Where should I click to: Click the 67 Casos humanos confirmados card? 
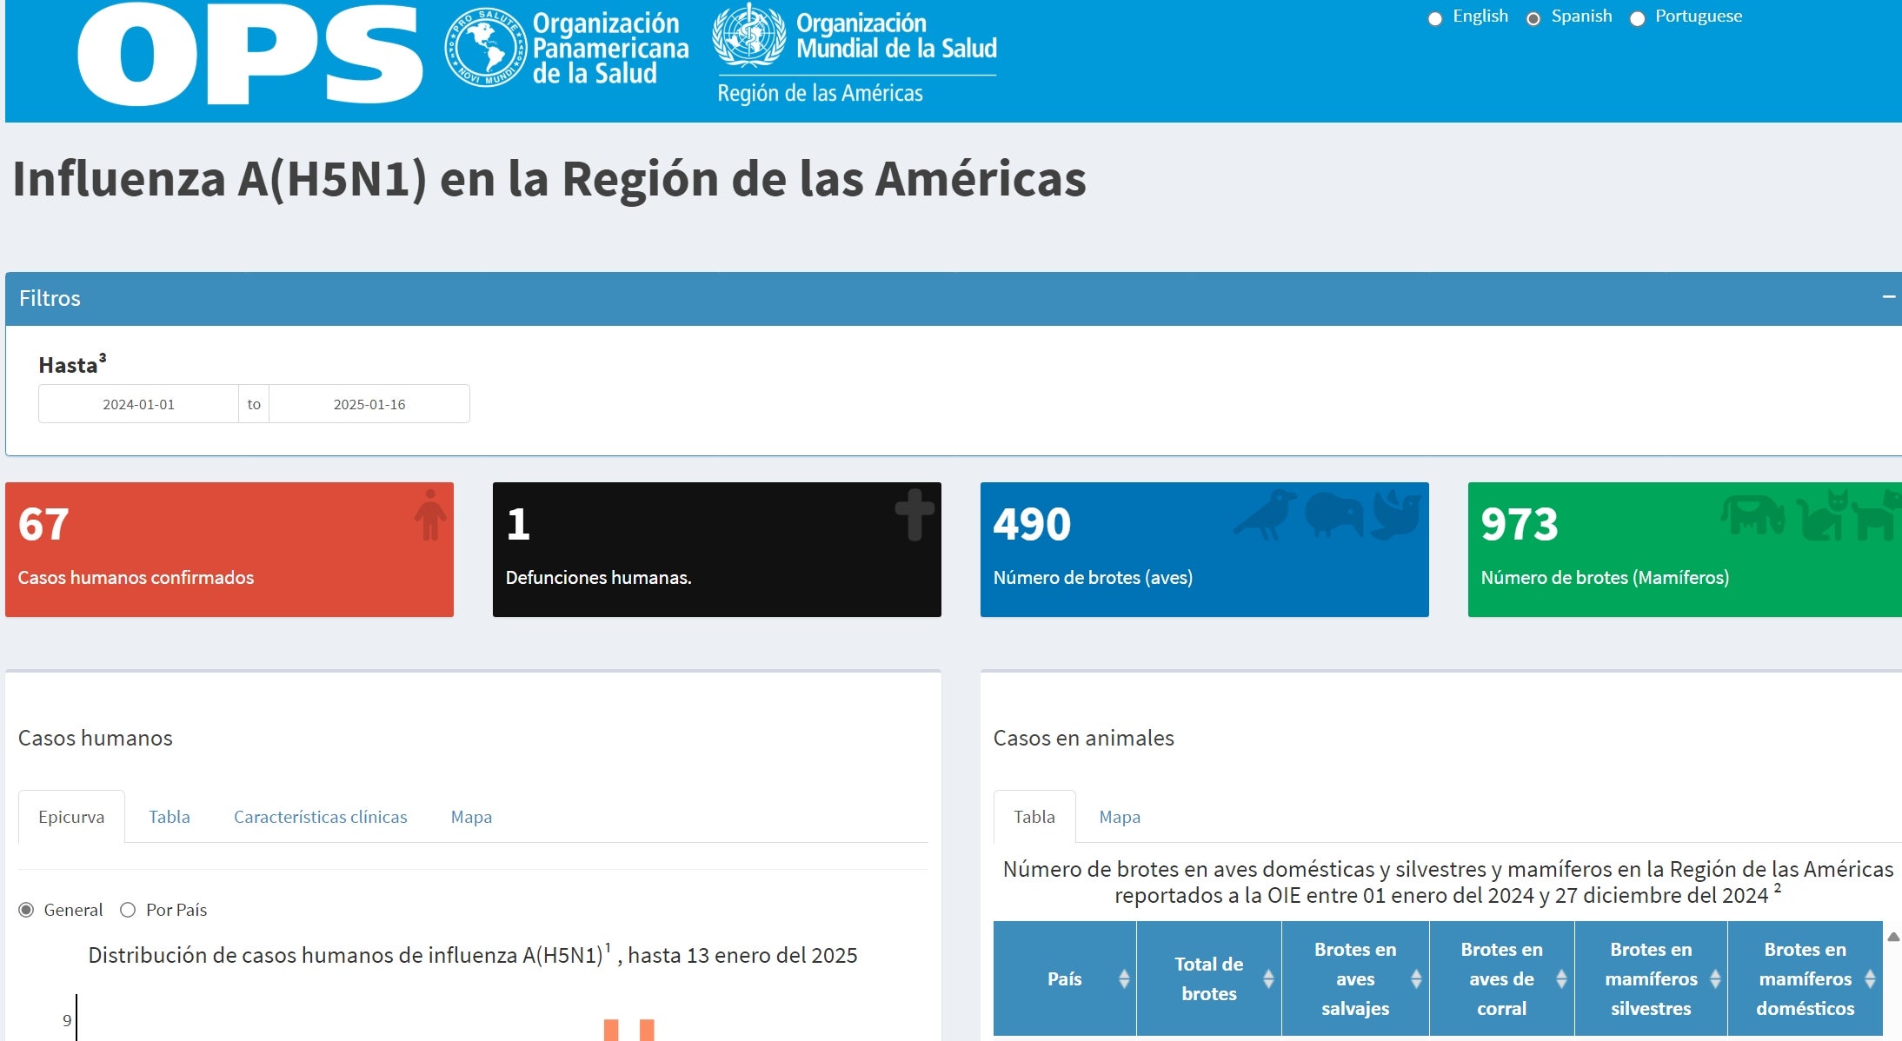[x=229, y=549]
